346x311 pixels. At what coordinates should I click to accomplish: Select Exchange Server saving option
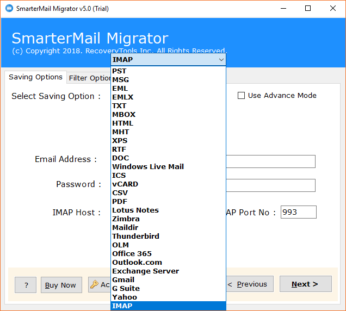click(x=168, y=271)
